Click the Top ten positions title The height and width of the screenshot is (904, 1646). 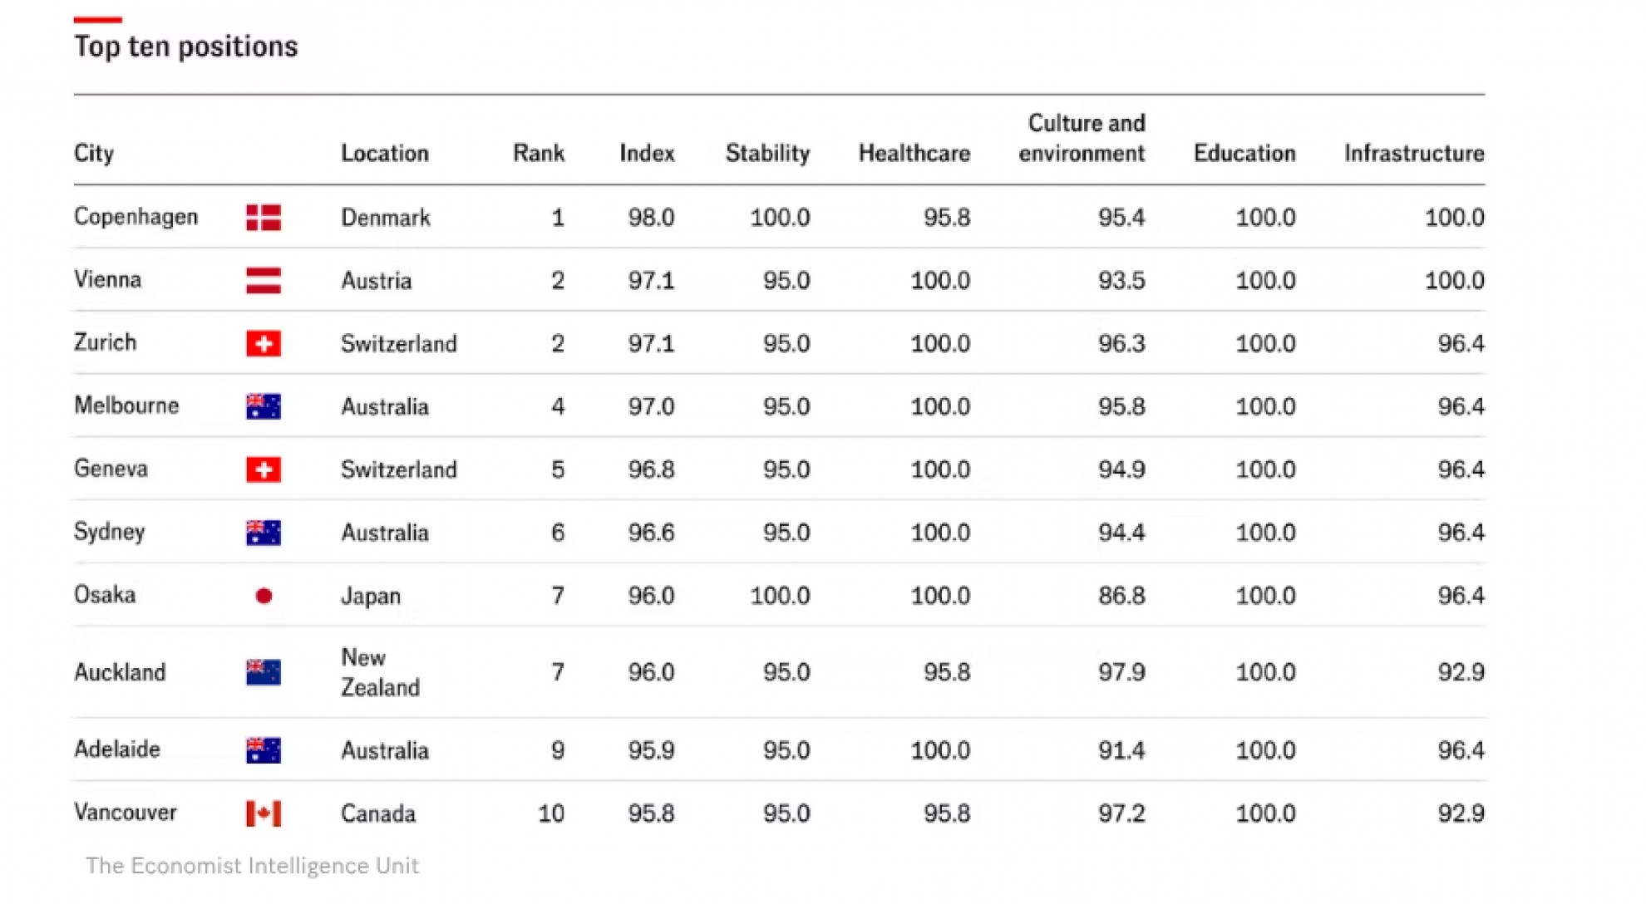click(x=186, y=47)
